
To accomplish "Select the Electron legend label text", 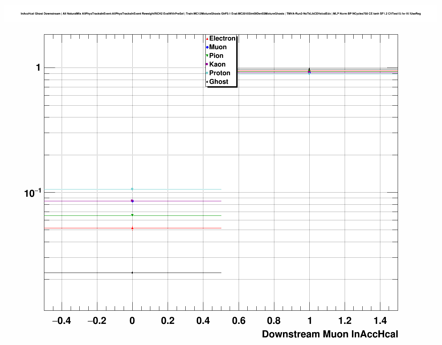I will click(222, 38).
